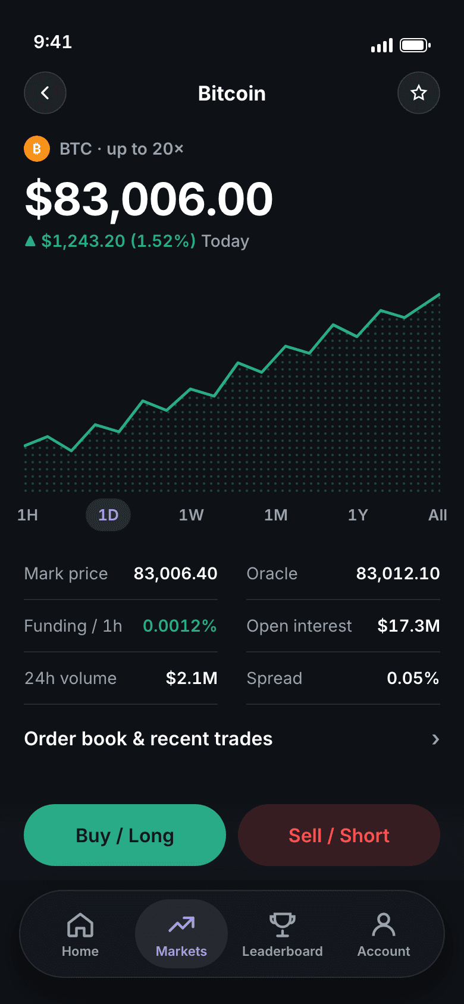This screenshot has width=464, height=1004.
Task: Open the Markets trending chart icon
Action: [181, 924]
